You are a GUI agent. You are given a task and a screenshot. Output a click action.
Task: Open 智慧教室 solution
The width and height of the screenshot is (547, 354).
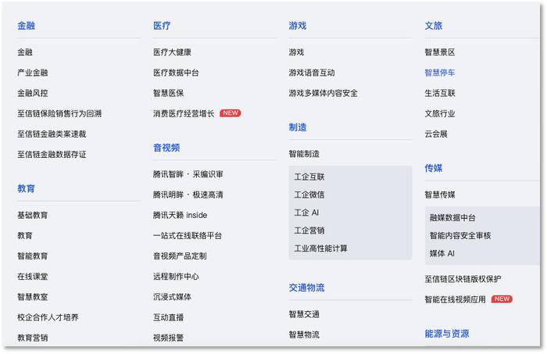pyautogui.click(x=33, y=297)
